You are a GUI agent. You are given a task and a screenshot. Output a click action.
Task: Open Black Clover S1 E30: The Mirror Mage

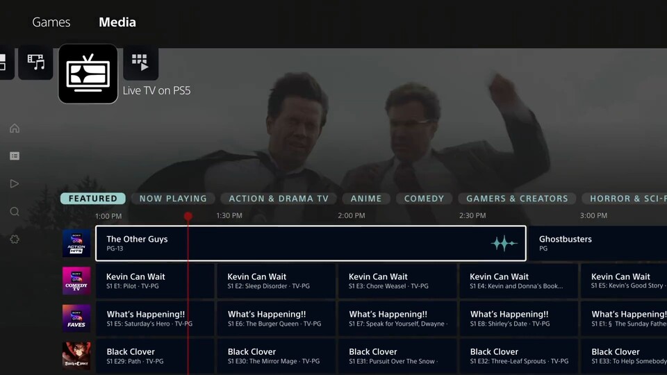click(276, 356)
